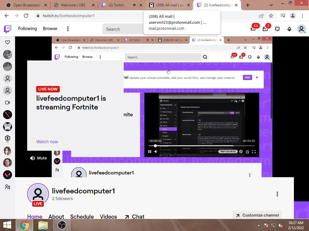Open the channel About tab
This screenshot has height=231, width=309.
point(56,217)
